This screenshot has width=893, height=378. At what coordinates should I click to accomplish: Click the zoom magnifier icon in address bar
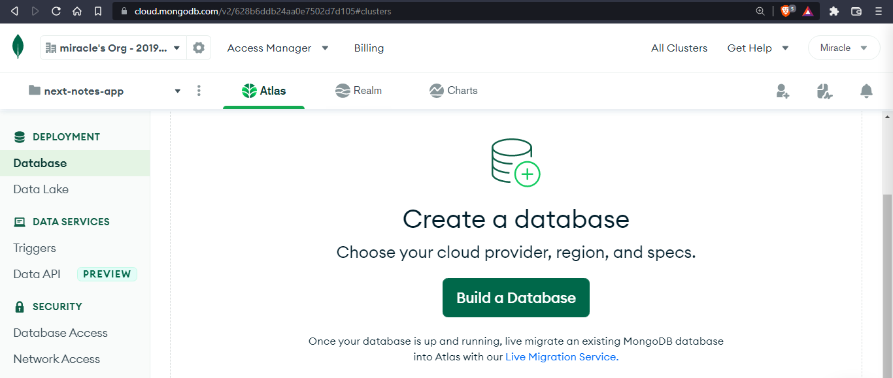760,11
